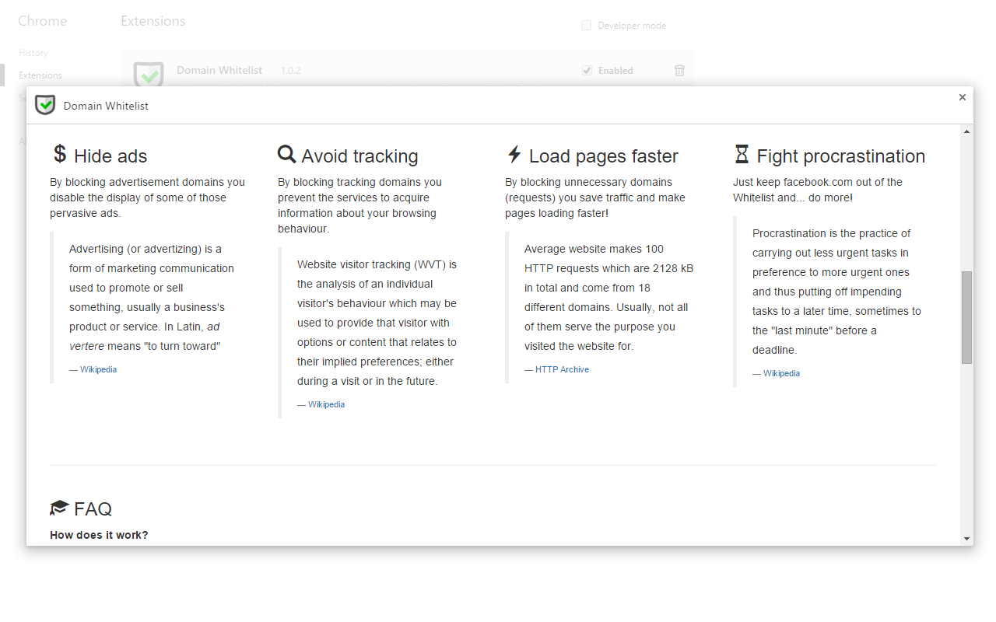
Task: Open the Wikipedia link under the procrastination quote
Action: pos(781,373)
